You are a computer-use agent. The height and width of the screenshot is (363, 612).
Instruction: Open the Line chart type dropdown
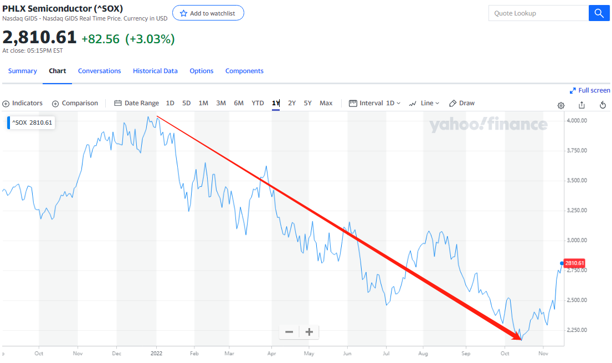424,103
